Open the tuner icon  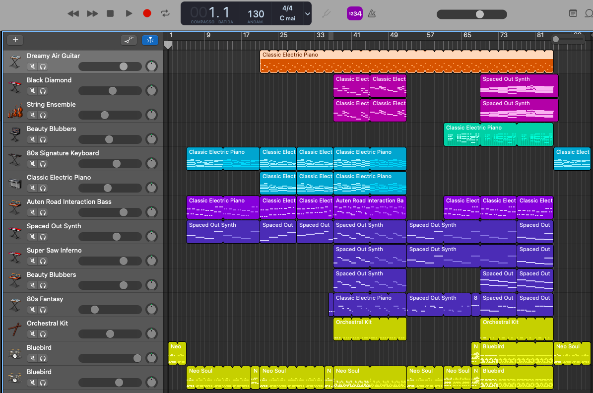coord(326,13)
